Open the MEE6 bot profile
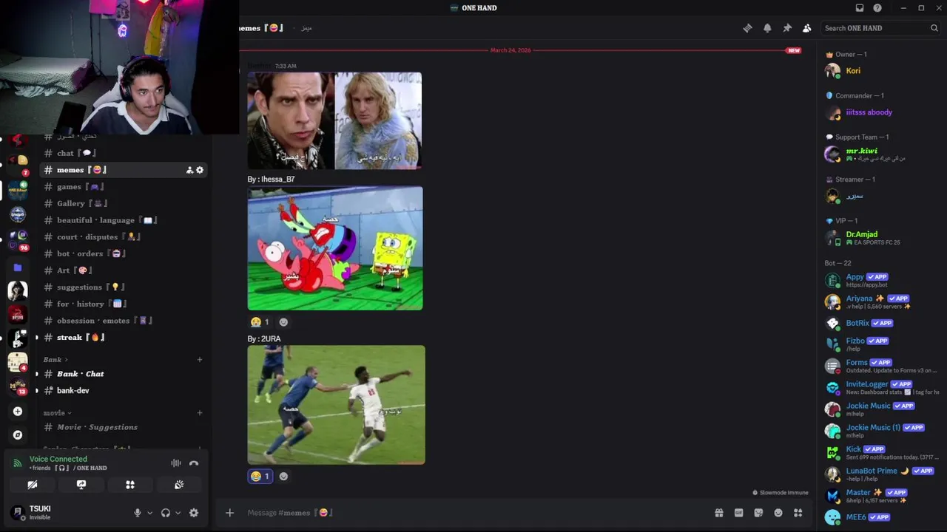Screen dimensions: 947x532 click(x=882, y=517)
